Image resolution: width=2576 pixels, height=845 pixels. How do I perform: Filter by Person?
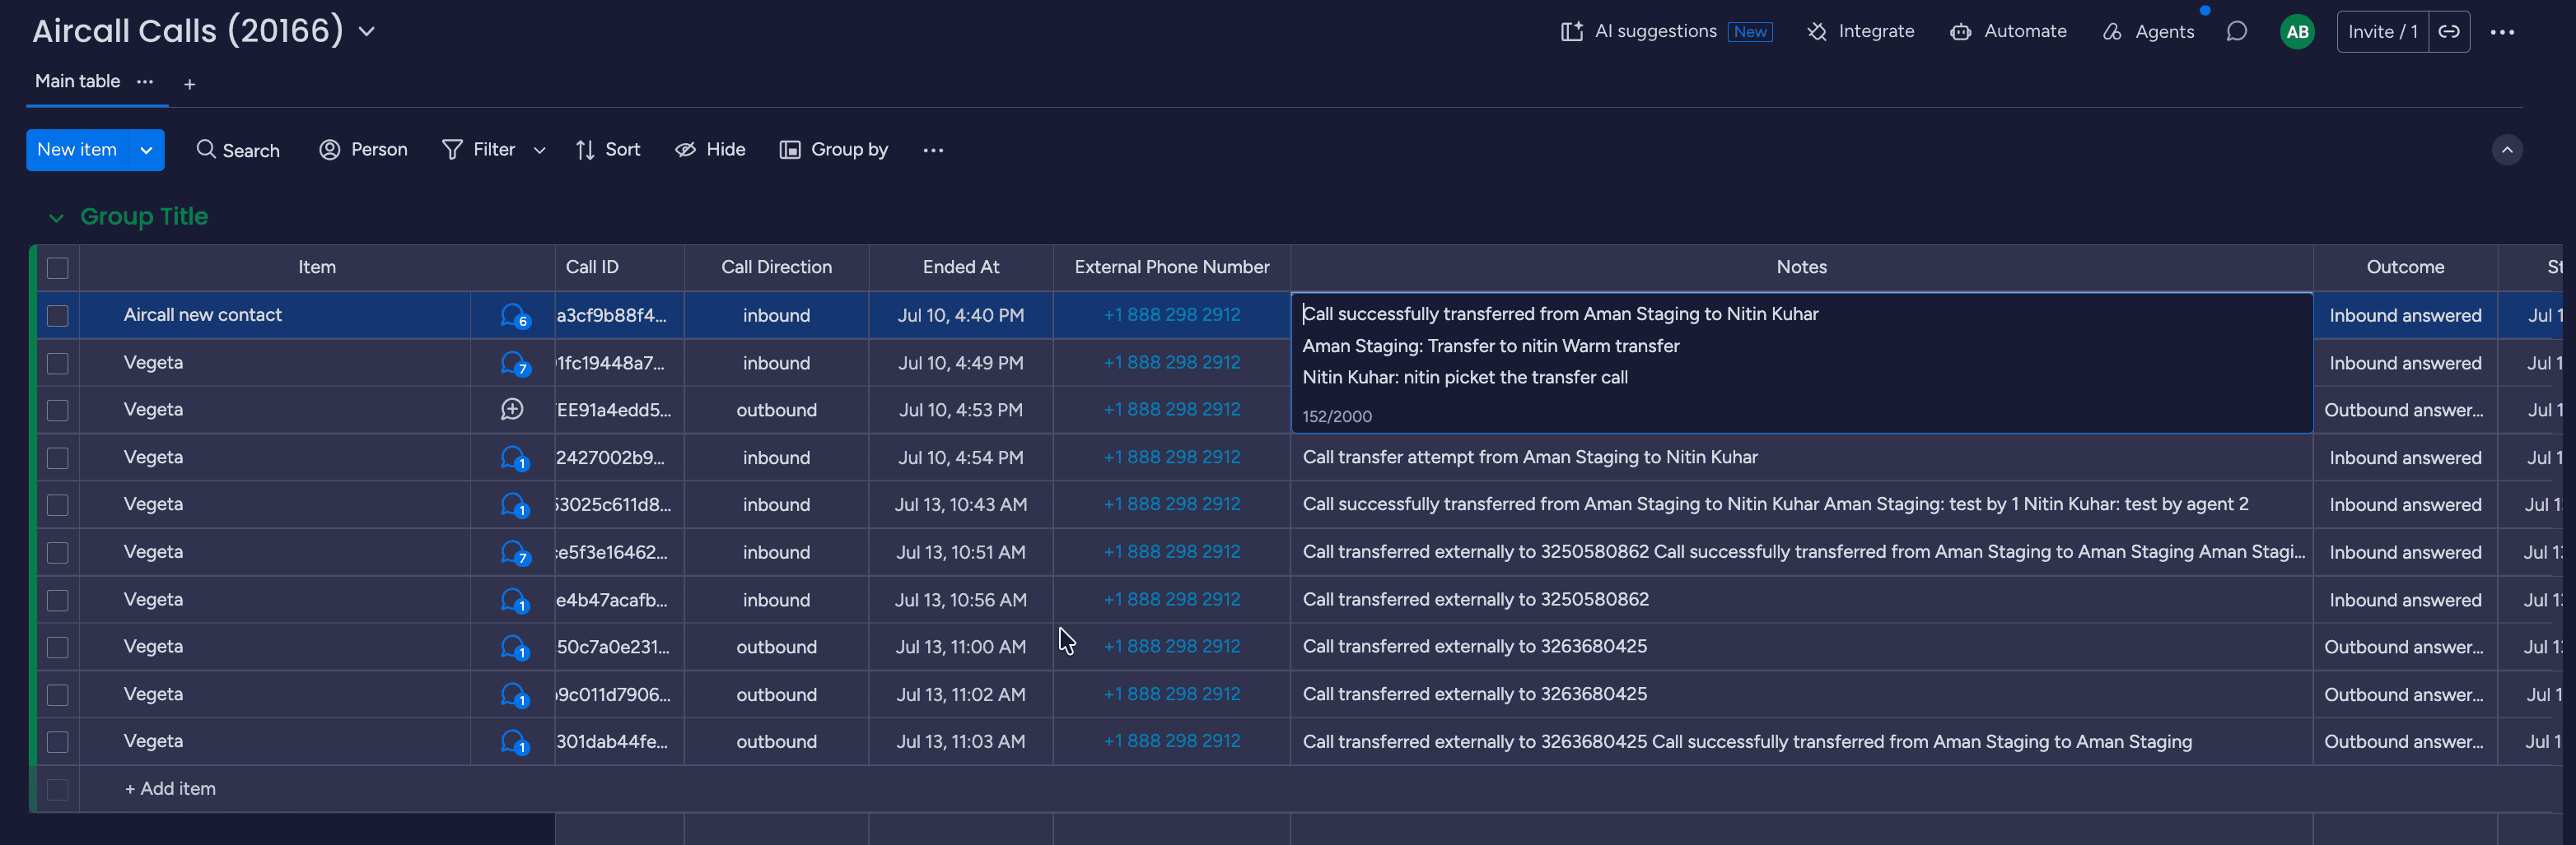pyautogui.click(x=363, y=150)
